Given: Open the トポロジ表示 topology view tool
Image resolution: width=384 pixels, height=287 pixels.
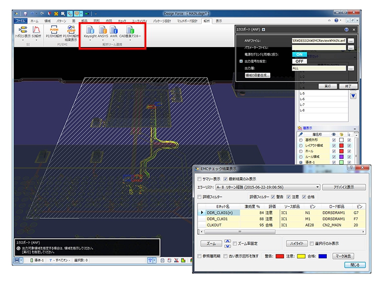Looking at the screenshot, I should point(23,32).
